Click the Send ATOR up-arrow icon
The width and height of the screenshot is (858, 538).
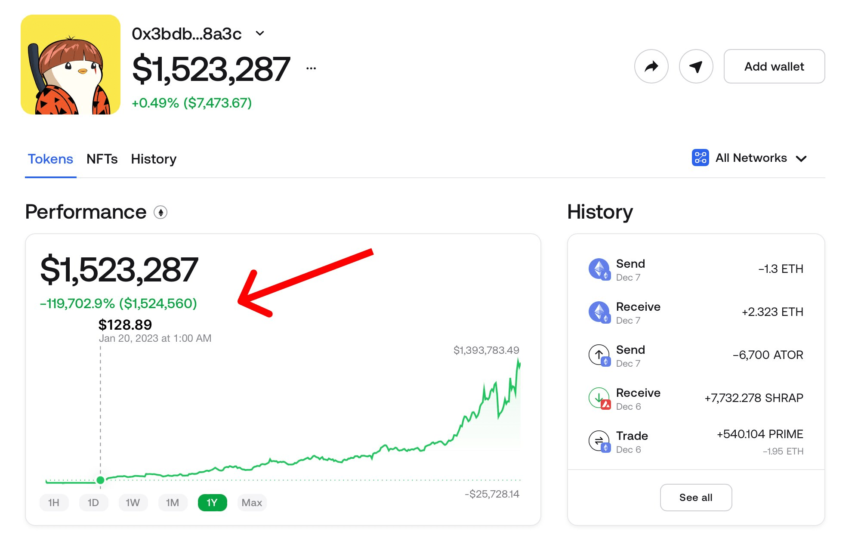pos(599,355)
